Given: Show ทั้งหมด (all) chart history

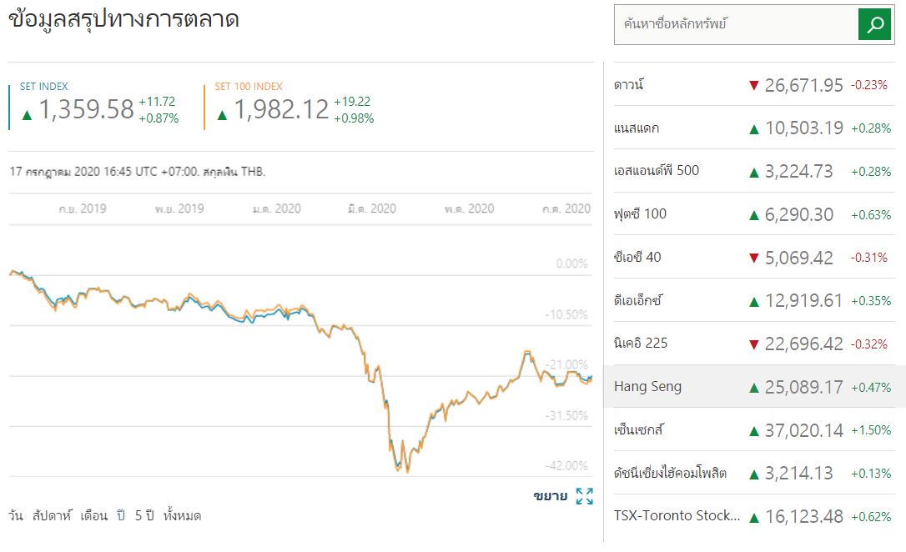Looking at the screenshot, I should pos(183,515).
